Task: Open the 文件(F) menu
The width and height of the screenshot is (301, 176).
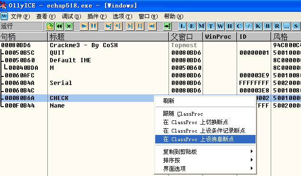Action: point(20,17)
